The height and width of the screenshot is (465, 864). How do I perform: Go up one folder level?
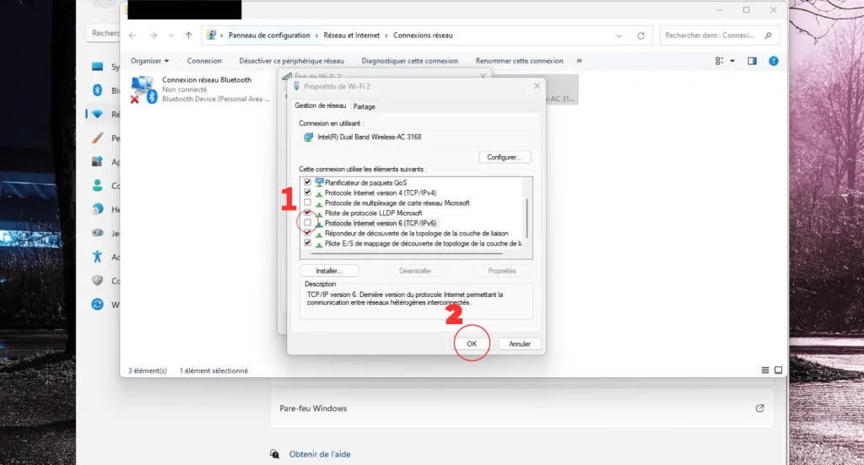188,35
